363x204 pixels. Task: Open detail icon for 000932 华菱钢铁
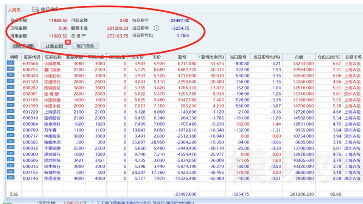[x=11, y=147]
